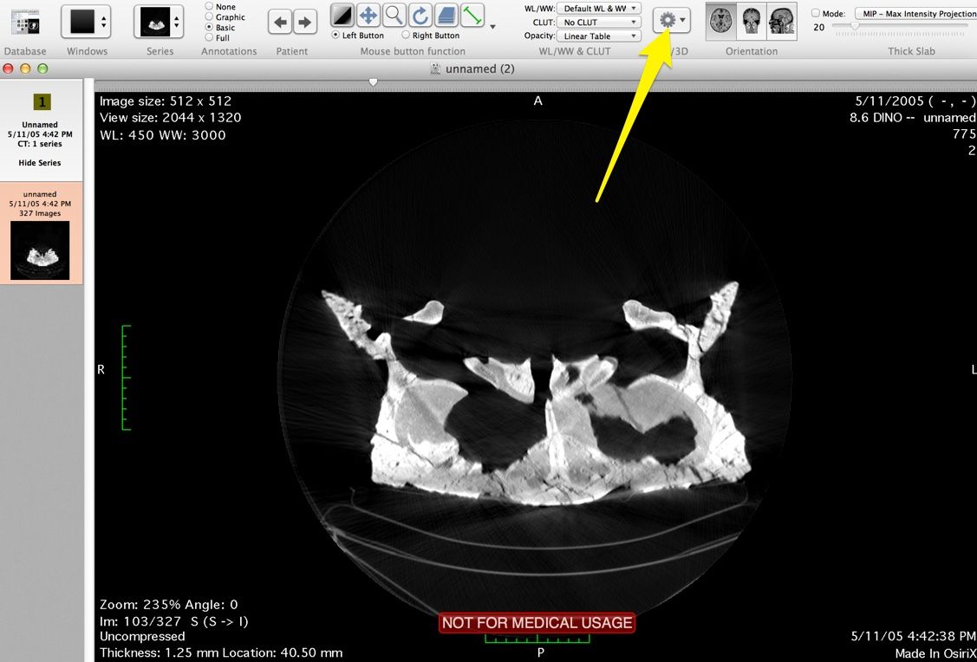The width and height of the screenshot is (977, 662).
Task: Select the Zoom magnifier tool
Action: [393, 15]
